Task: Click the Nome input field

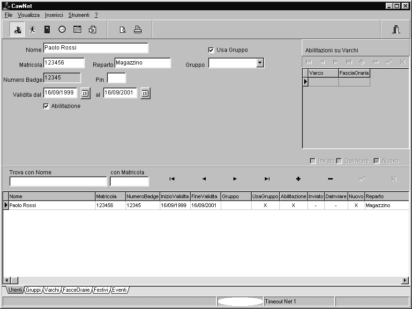Action: (96, 48)
